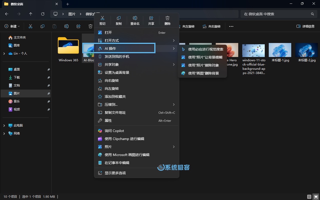
Task: Refresh the current folder view
Action: [43, 14]
